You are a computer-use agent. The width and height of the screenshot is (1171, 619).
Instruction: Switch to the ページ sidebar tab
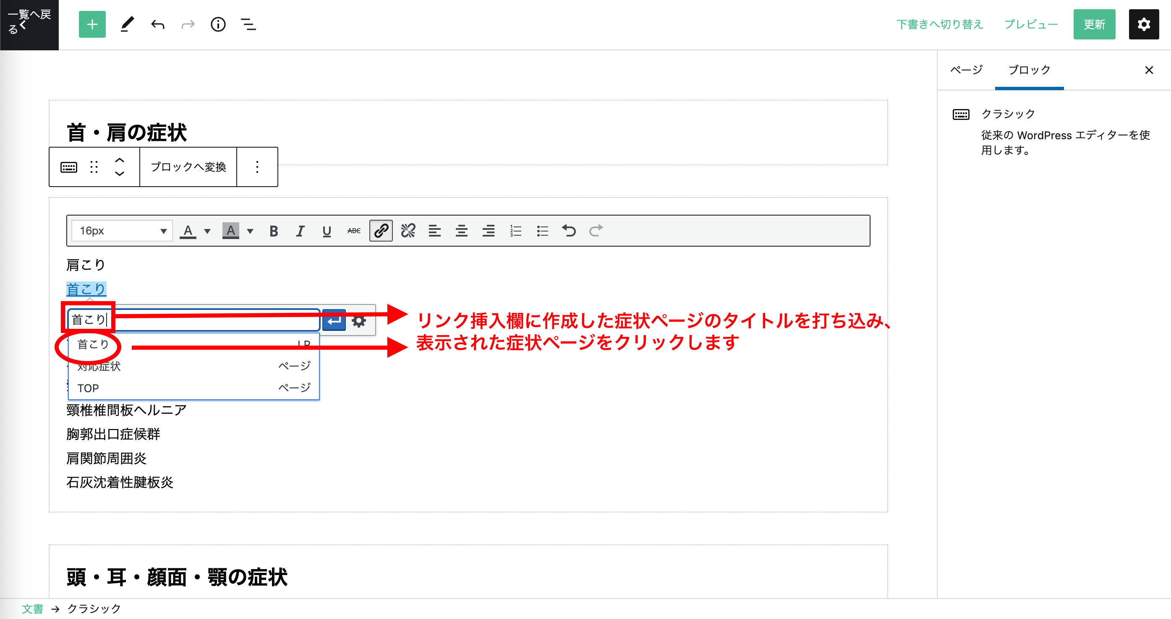pyautogui.click(x=967, y=70)
